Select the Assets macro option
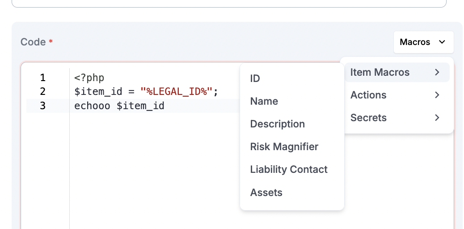This screenshot has height=229, width=464. tap(266, 192)
